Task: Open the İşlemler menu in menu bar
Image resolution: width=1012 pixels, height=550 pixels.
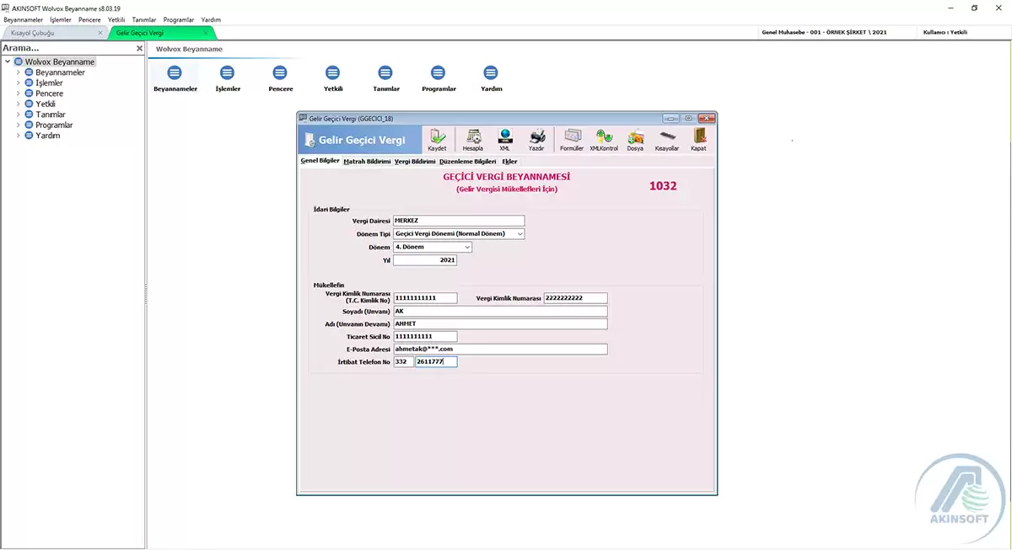Action: pos(60,19)
